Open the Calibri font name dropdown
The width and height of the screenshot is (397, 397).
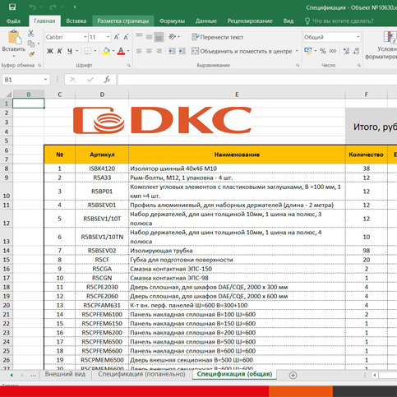[85, 37]
